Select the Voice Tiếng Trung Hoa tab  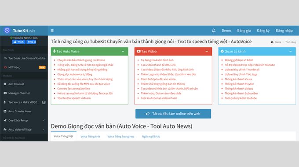coord(121,136)
